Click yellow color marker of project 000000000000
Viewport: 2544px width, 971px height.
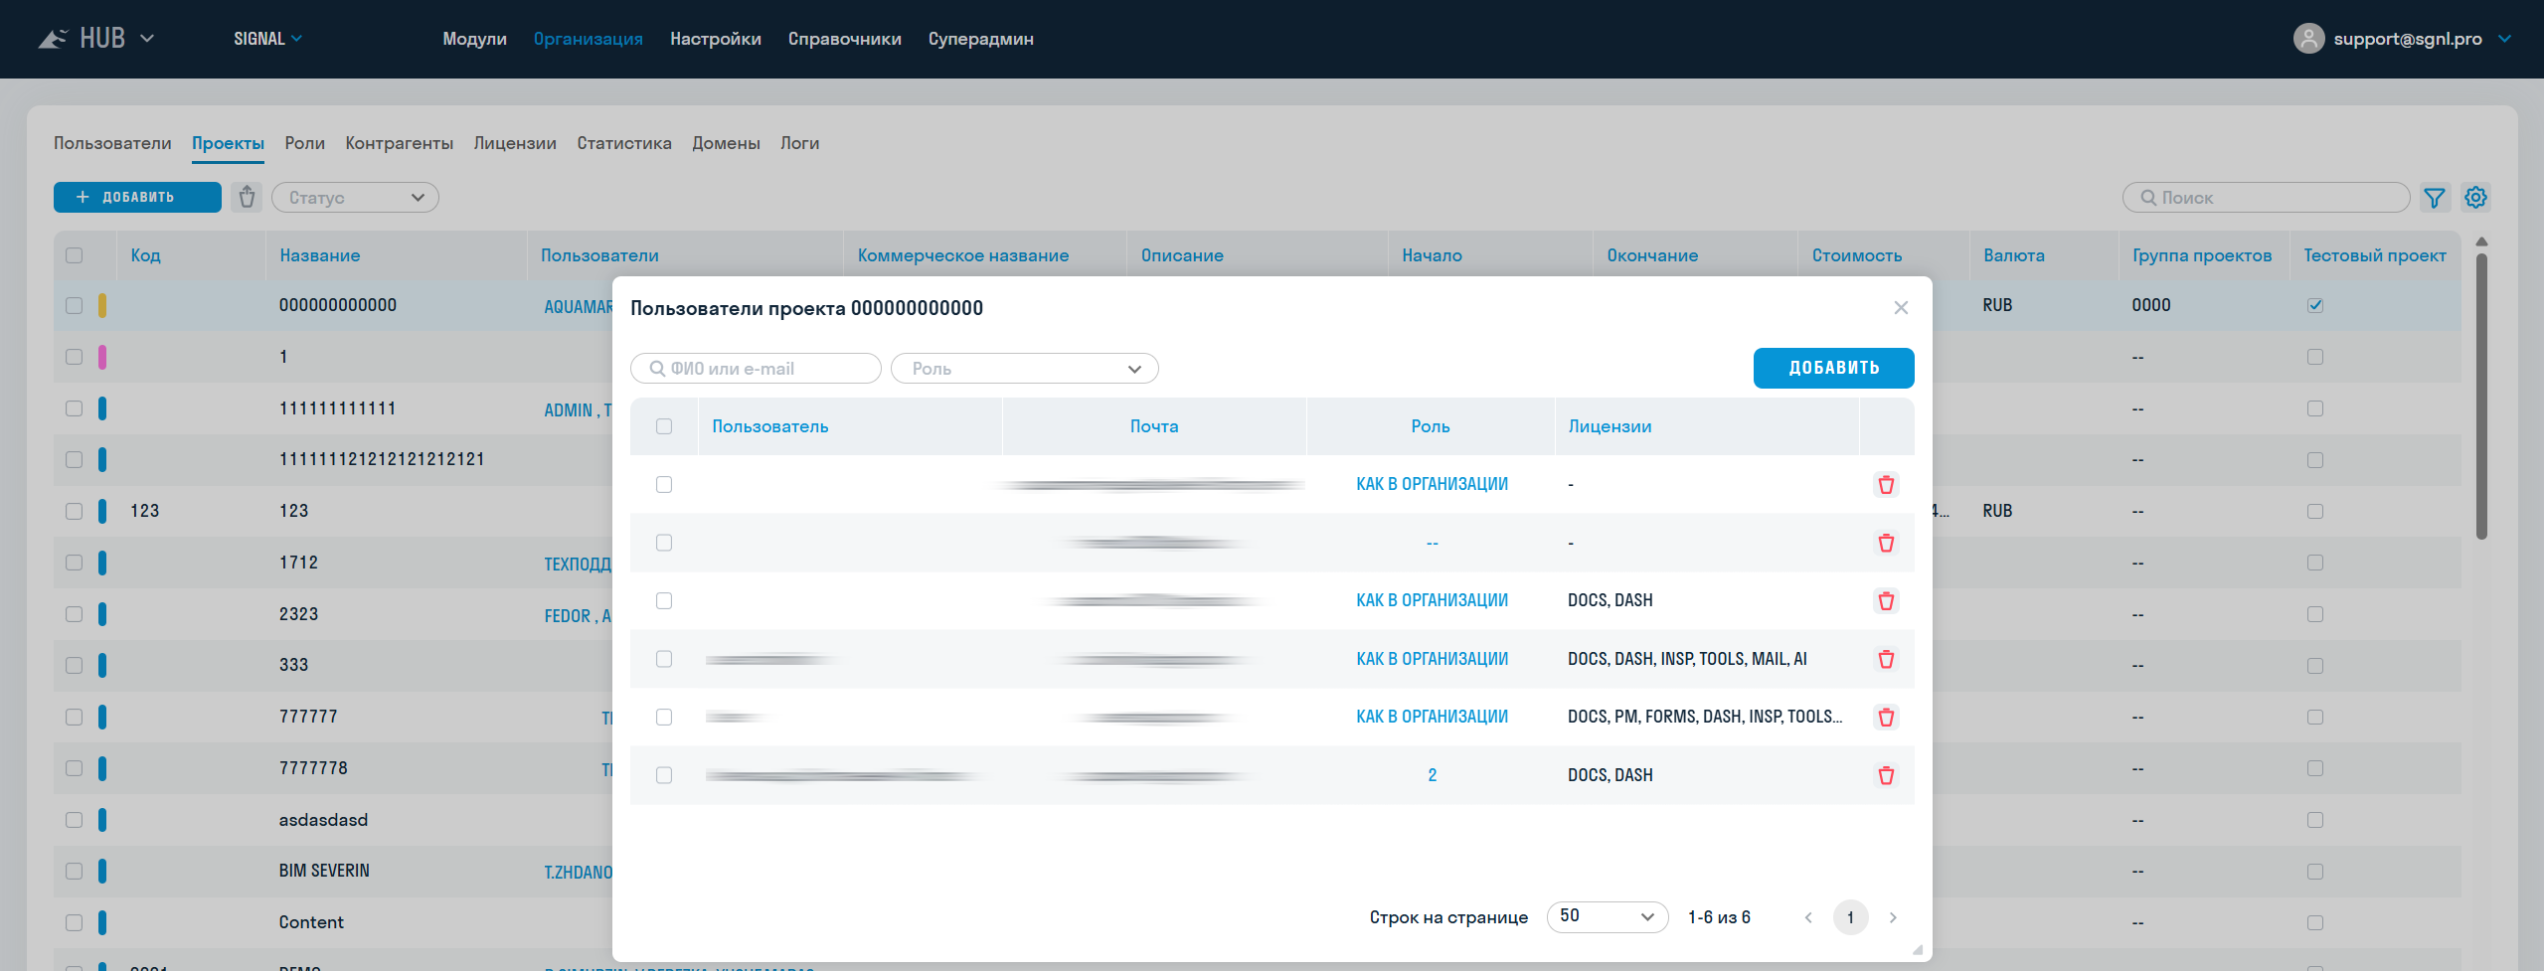(102, 305)
